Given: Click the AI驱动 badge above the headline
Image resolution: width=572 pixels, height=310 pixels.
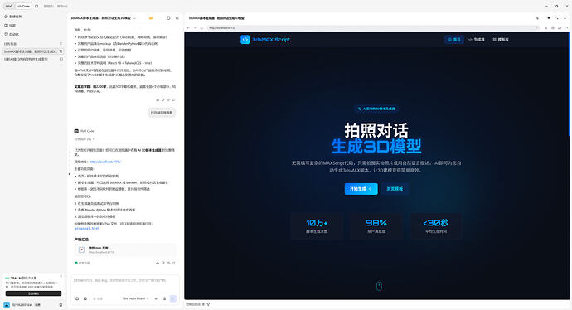Looking at the screenshot, I should click(x=376, y=109).
